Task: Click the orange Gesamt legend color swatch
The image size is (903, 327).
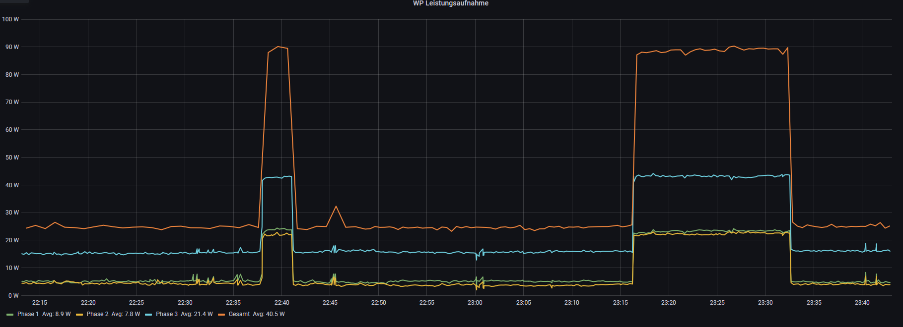Action: (221, 315)
